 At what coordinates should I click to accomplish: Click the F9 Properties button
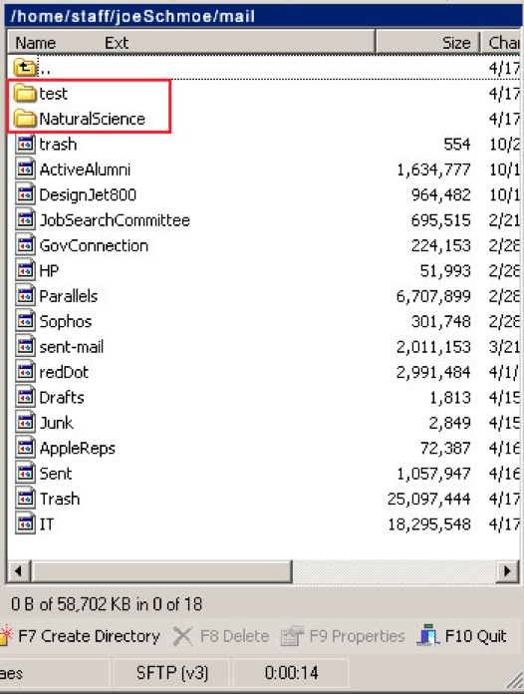pos(343,636)
